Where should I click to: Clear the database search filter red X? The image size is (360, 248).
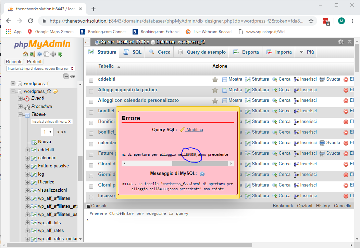click(x=72, y=68)
